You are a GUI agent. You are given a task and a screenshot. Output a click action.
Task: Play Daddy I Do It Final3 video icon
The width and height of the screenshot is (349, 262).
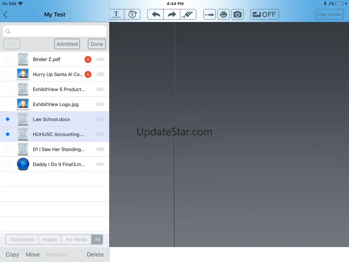(x=23, y=164)
